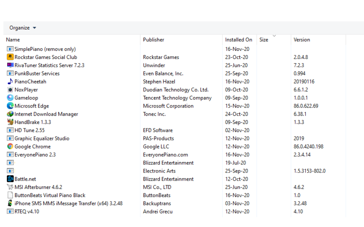Sort by the Version column header
Image resolution: width=364 pixels, height=227 pixels.
tap(302, 39)
